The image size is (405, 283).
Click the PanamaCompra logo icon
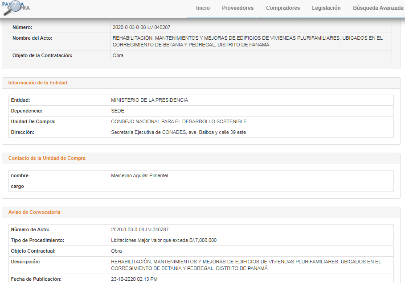(16, 8)
